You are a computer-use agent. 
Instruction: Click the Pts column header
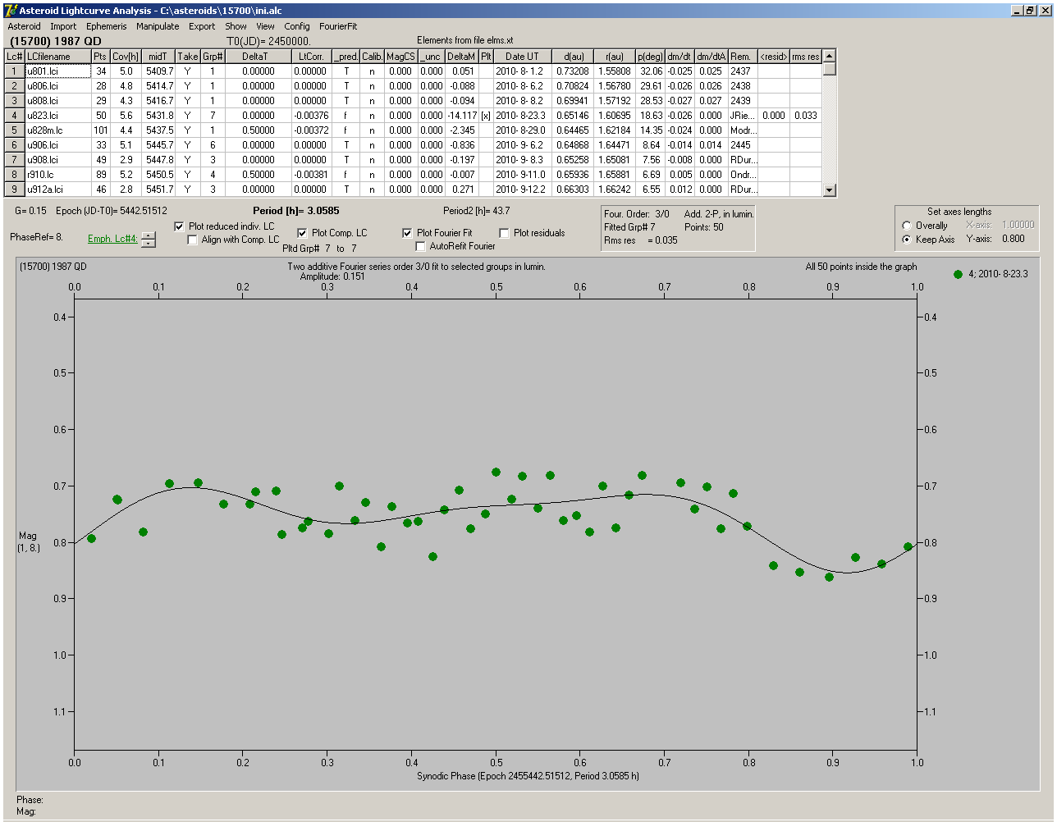pyautogui.click(x=100, y=57)
